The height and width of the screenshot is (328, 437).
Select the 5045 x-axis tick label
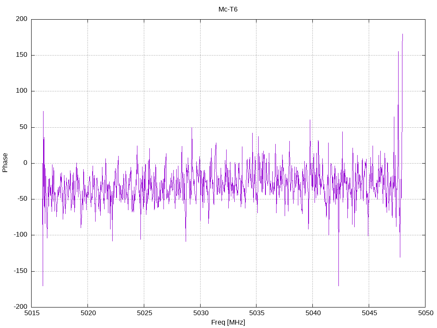pyautogui.click(x=369, y=313)
